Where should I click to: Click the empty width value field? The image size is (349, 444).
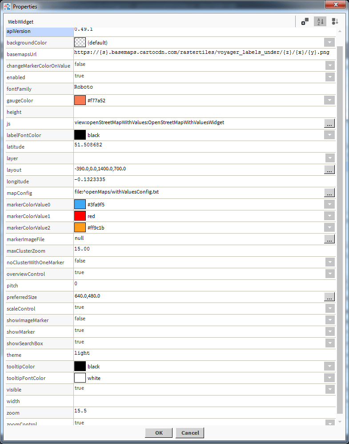(x=205, y=401)
